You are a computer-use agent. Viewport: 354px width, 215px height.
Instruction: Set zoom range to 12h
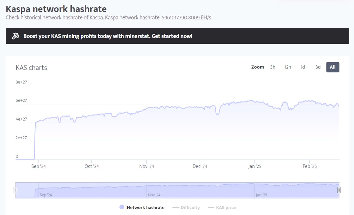pyautogui.click(x=288, y=67)
